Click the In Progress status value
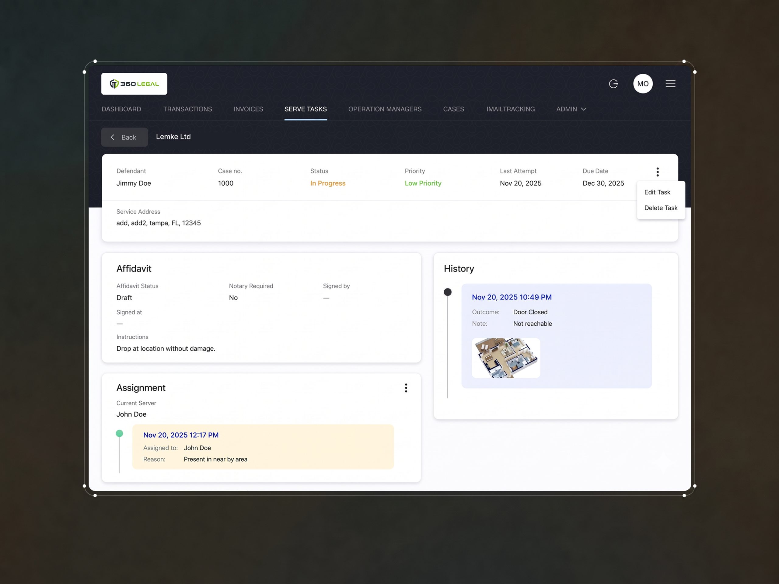This screenshot has width=779, height=584. (x=327, y=183)
